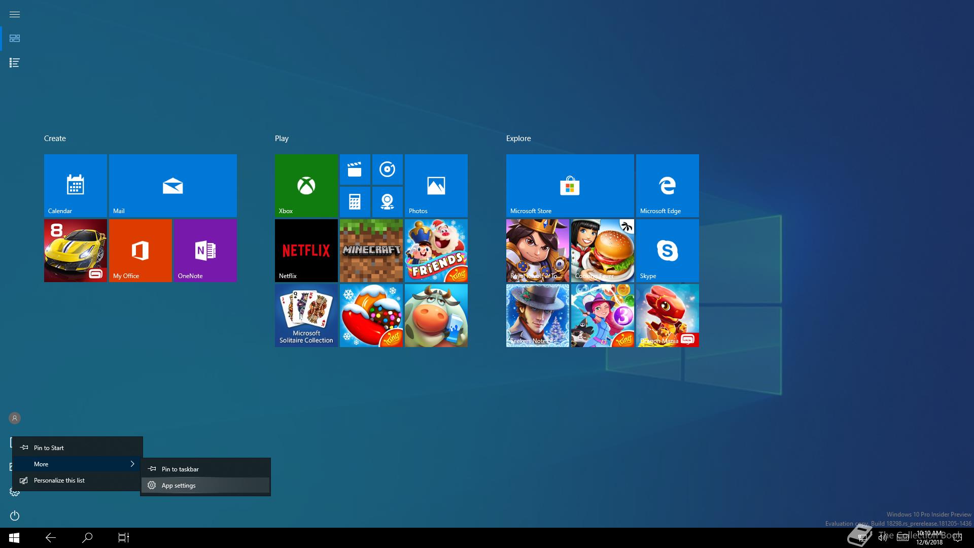
Task: Launch the Netflix tile
Action: (x=306, y=251)
